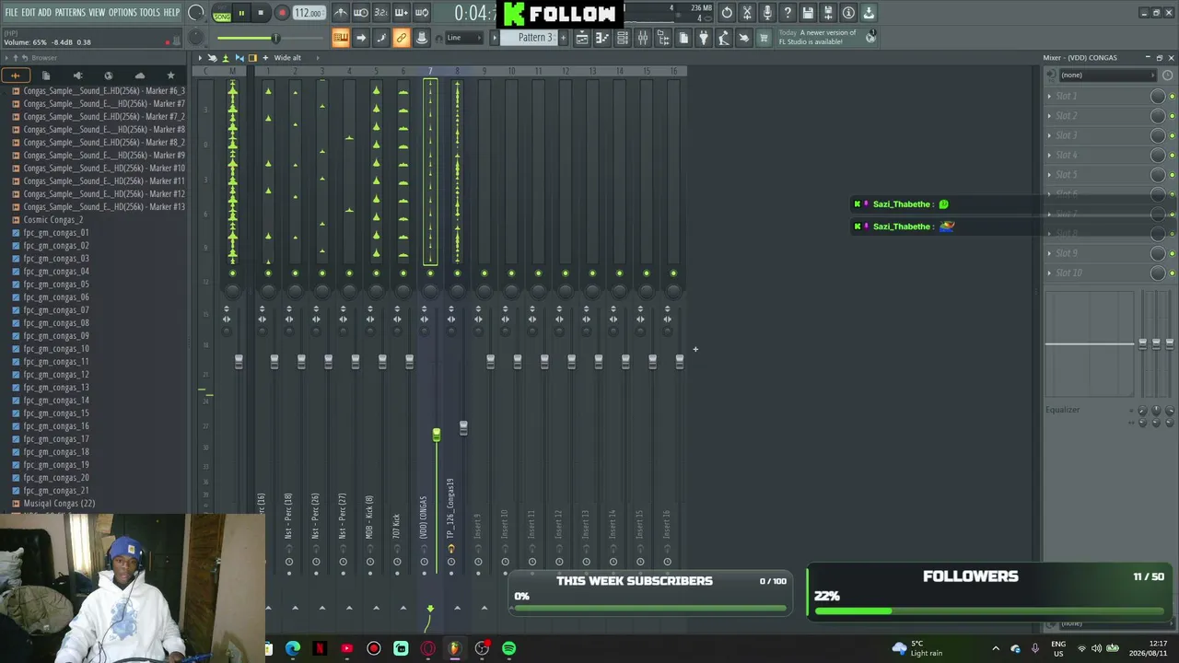Viewport: 1179px width, 663px height.
Task: Open the browser online globe icon
Action: click(109, 76)
